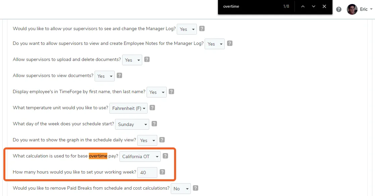This screenshot has width=375, height=196.
Task: Go to previous overtime search match
Action: [x=303, y=6]
